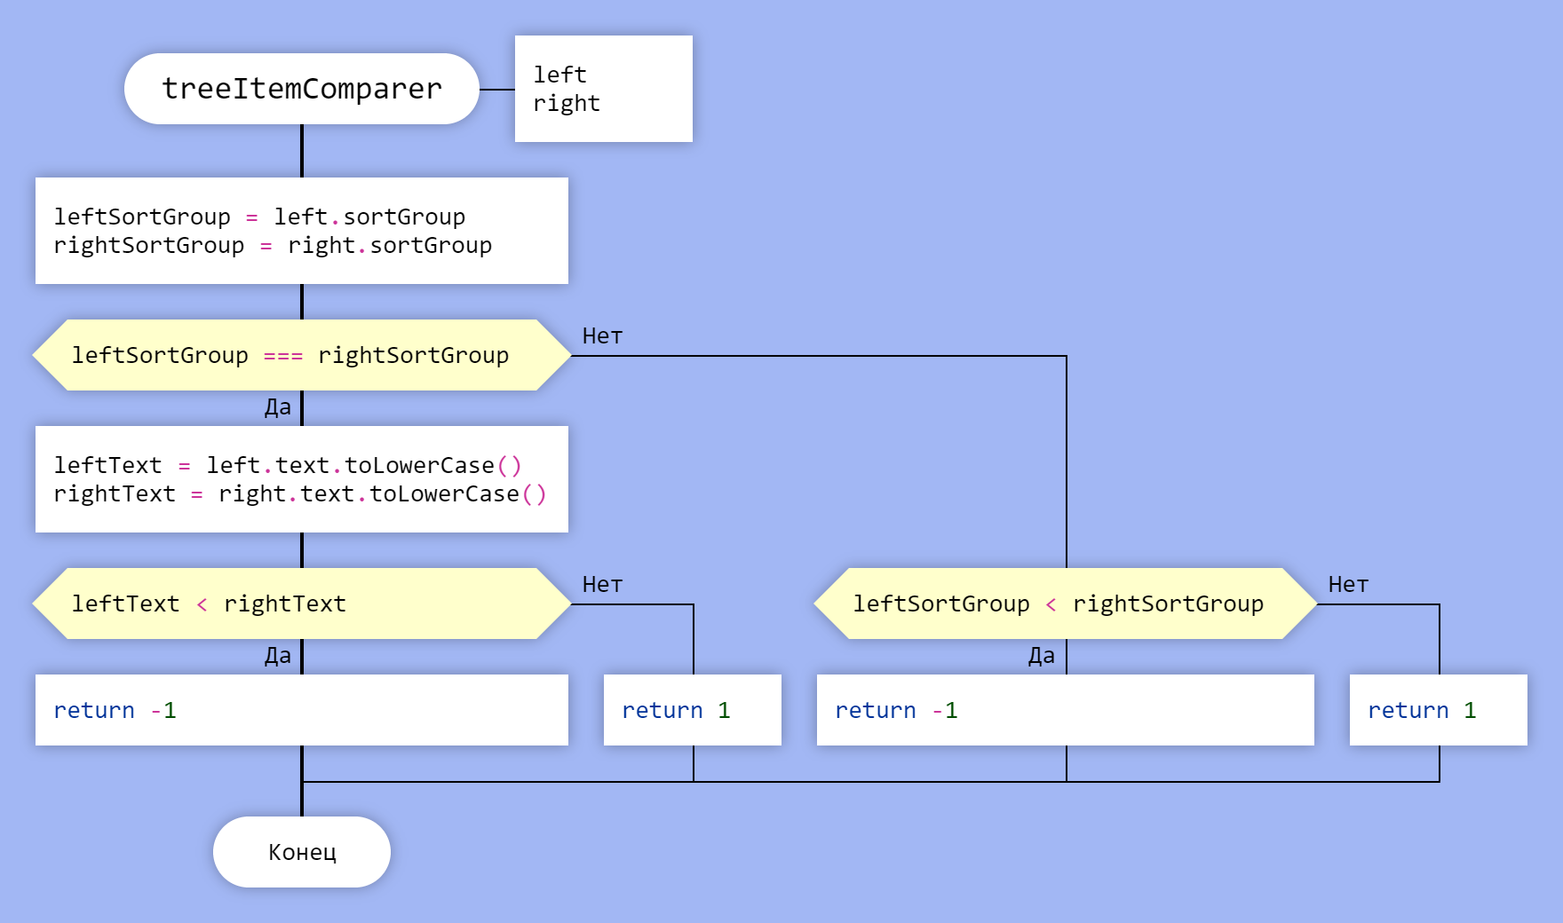Click the "Конец" end node
The image size is (1563, 923).
coord(301,852)
